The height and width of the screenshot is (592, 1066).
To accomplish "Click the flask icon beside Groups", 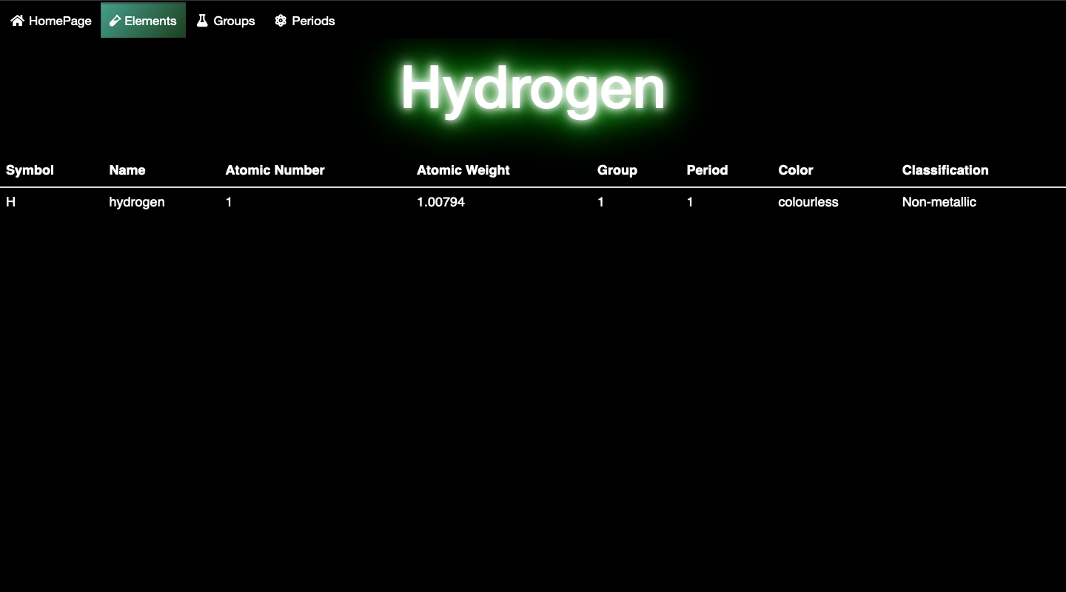I will [202, 21].
